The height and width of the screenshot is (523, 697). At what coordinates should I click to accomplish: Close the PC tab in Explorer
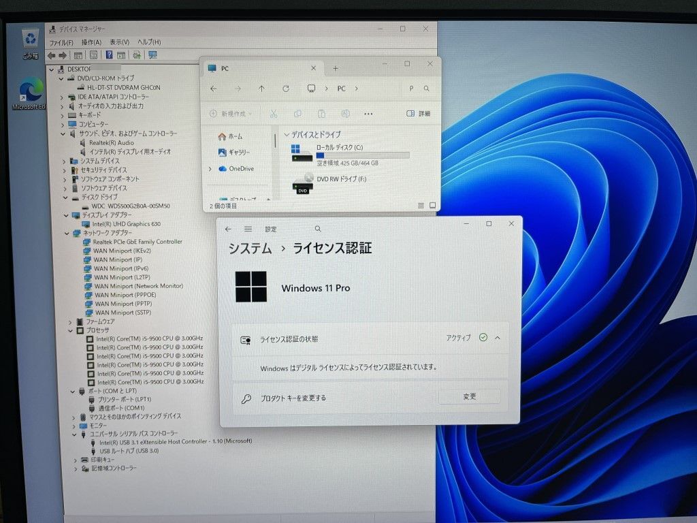click(313, 68)
